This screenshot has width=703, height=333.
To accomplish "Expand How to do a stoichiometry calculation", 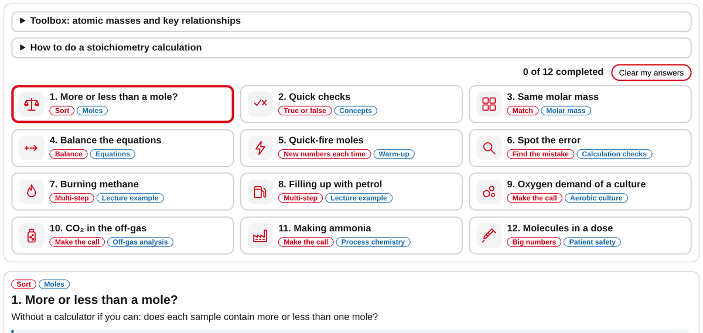I will click(x=351, y=47).
